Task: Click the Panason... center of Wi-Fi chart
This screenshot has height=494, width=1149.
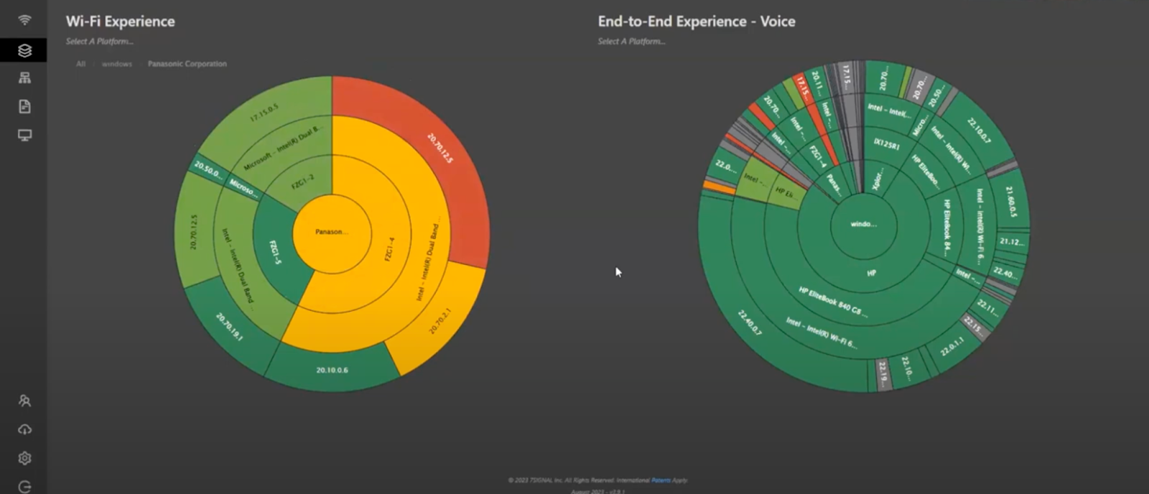Action: (332, 233)
